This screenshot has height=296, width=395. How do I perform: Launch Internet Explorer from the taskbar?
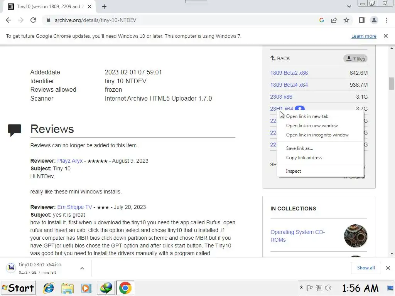pyautogui.click(x=49, y=288)
